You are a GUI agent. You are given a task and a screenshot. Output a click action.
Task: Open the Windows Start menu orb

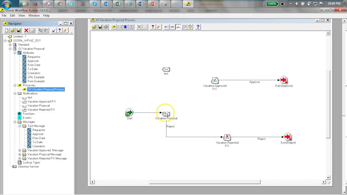pyautogui.click(x=7, y=4)
